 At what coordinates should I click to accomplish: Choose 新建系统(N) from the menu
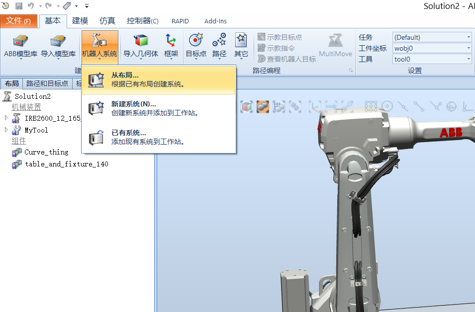pyautogui.click(x=124, y=109)
